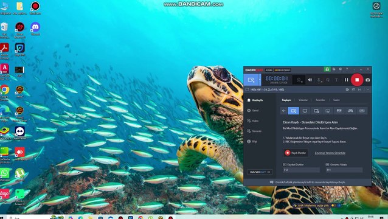Open the Bandicam output folder icon

pyautogui.click(x=334, y=69)
